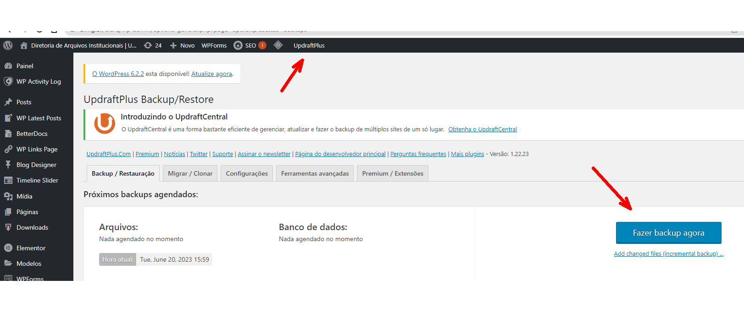Click Add changed files incremental backup link

coord(668,253)
